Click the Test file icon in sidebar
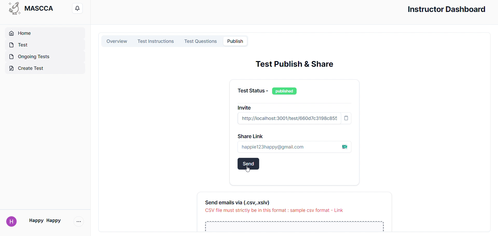Viewport: 498px width, 236px height. (11, 45)
